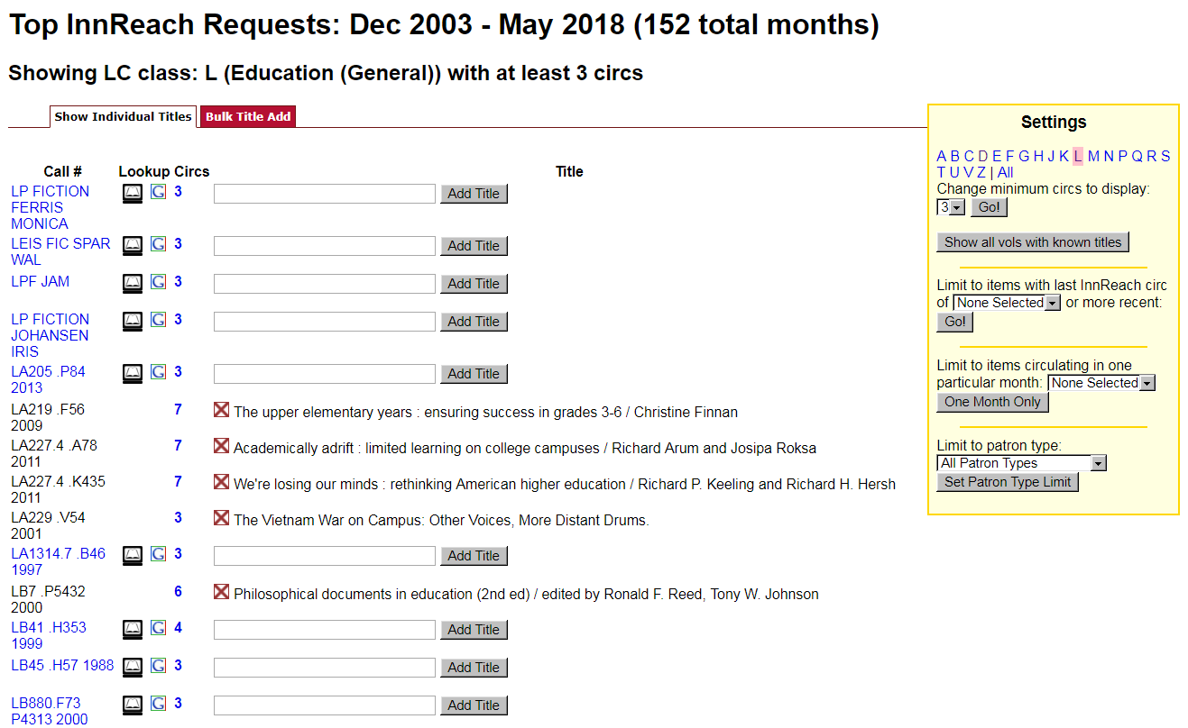
Task: Open last InnReach circ date dropdown
Action: point(1007,303)
